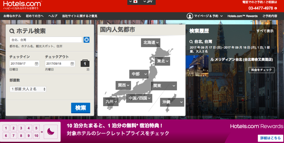
Task: Click the current location target icon
Action: [x=87, y=40]
